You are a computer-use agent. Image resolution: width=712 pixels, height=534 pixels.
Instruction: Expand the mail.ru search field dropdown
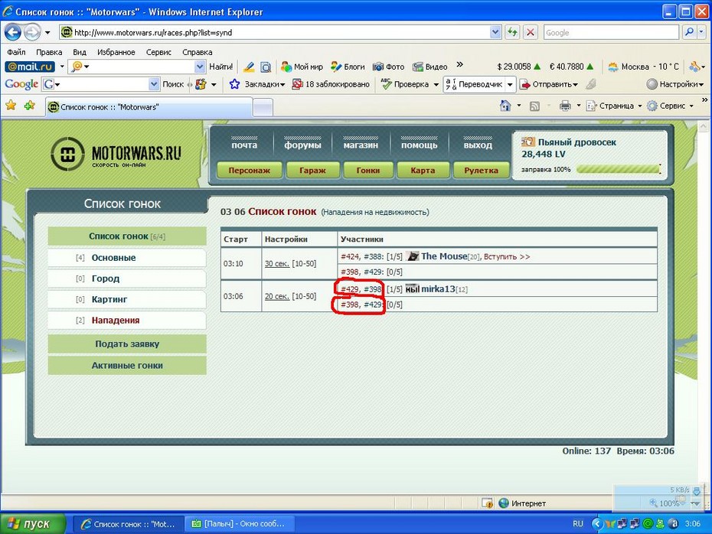click(200, 67)
